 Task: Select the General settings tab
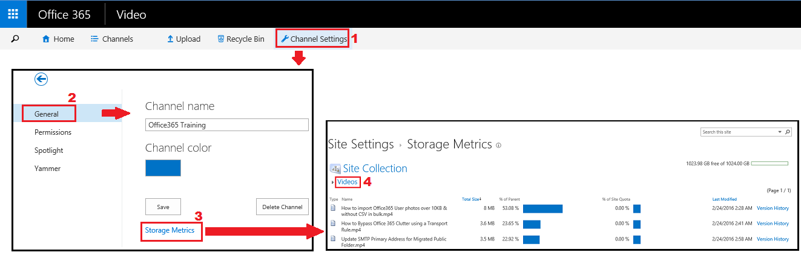(x=47, y=114)
